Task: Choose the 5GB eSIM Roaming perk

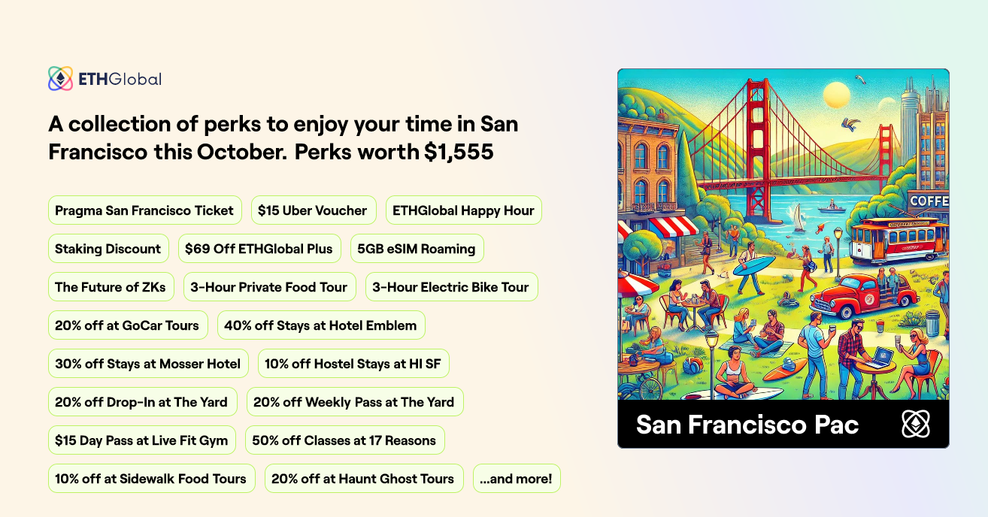Action: click(x=417, y=249)
